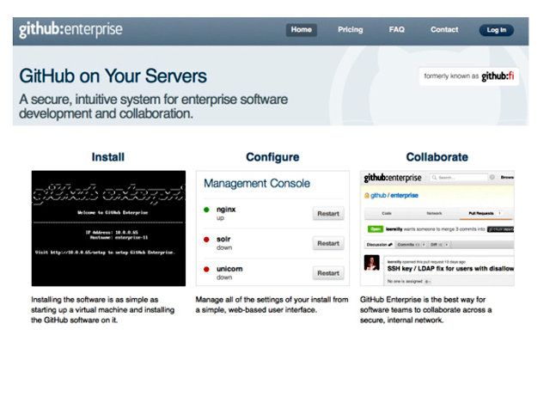The height and width of the screenshot is (414, 550).
Task: Click the Management Console title
Action: pos(257,183)
